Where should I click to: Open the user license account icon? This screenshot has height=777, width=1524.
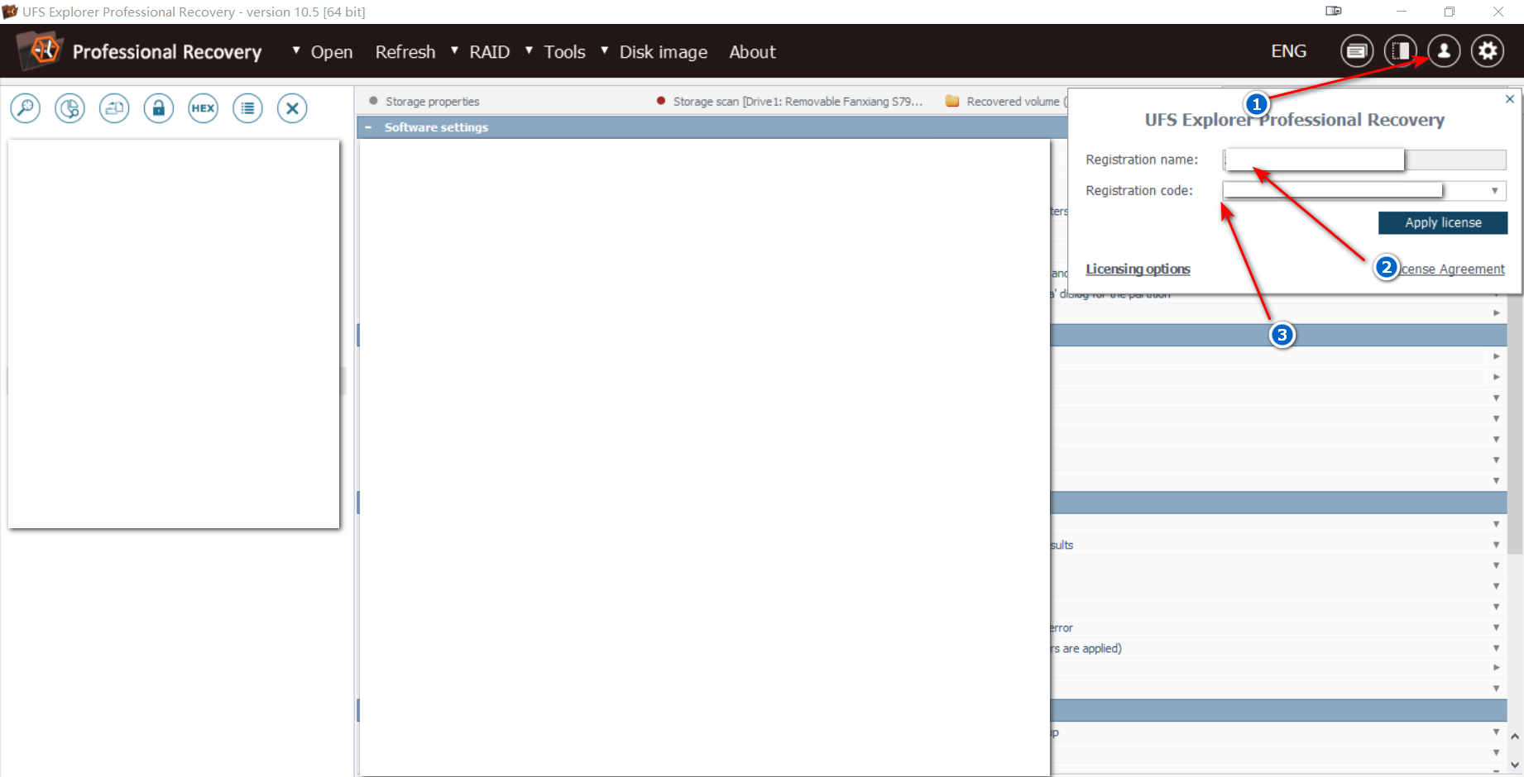(1444, 51)
